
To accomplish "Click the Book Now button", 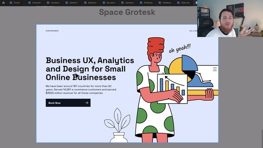I will pos(68,103).
